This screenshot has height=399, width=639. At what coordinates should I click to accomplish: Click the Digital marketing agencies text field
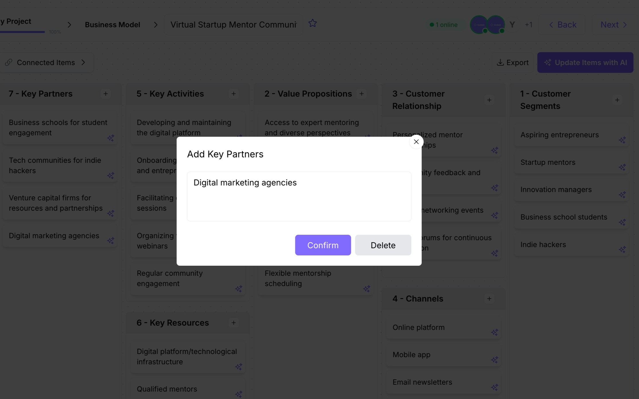point(299,196)
